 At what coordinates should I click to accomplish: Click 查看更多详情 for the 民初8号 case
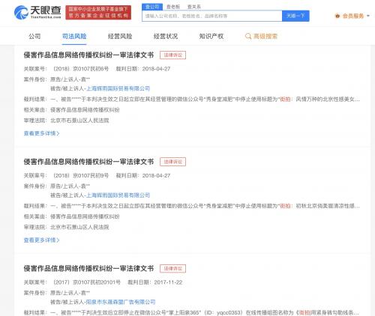(41, 133)
